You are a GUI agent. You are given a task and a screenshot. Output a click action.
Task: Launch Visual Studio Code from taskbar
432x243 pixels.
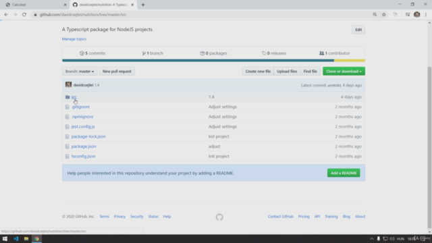(16, 239)
